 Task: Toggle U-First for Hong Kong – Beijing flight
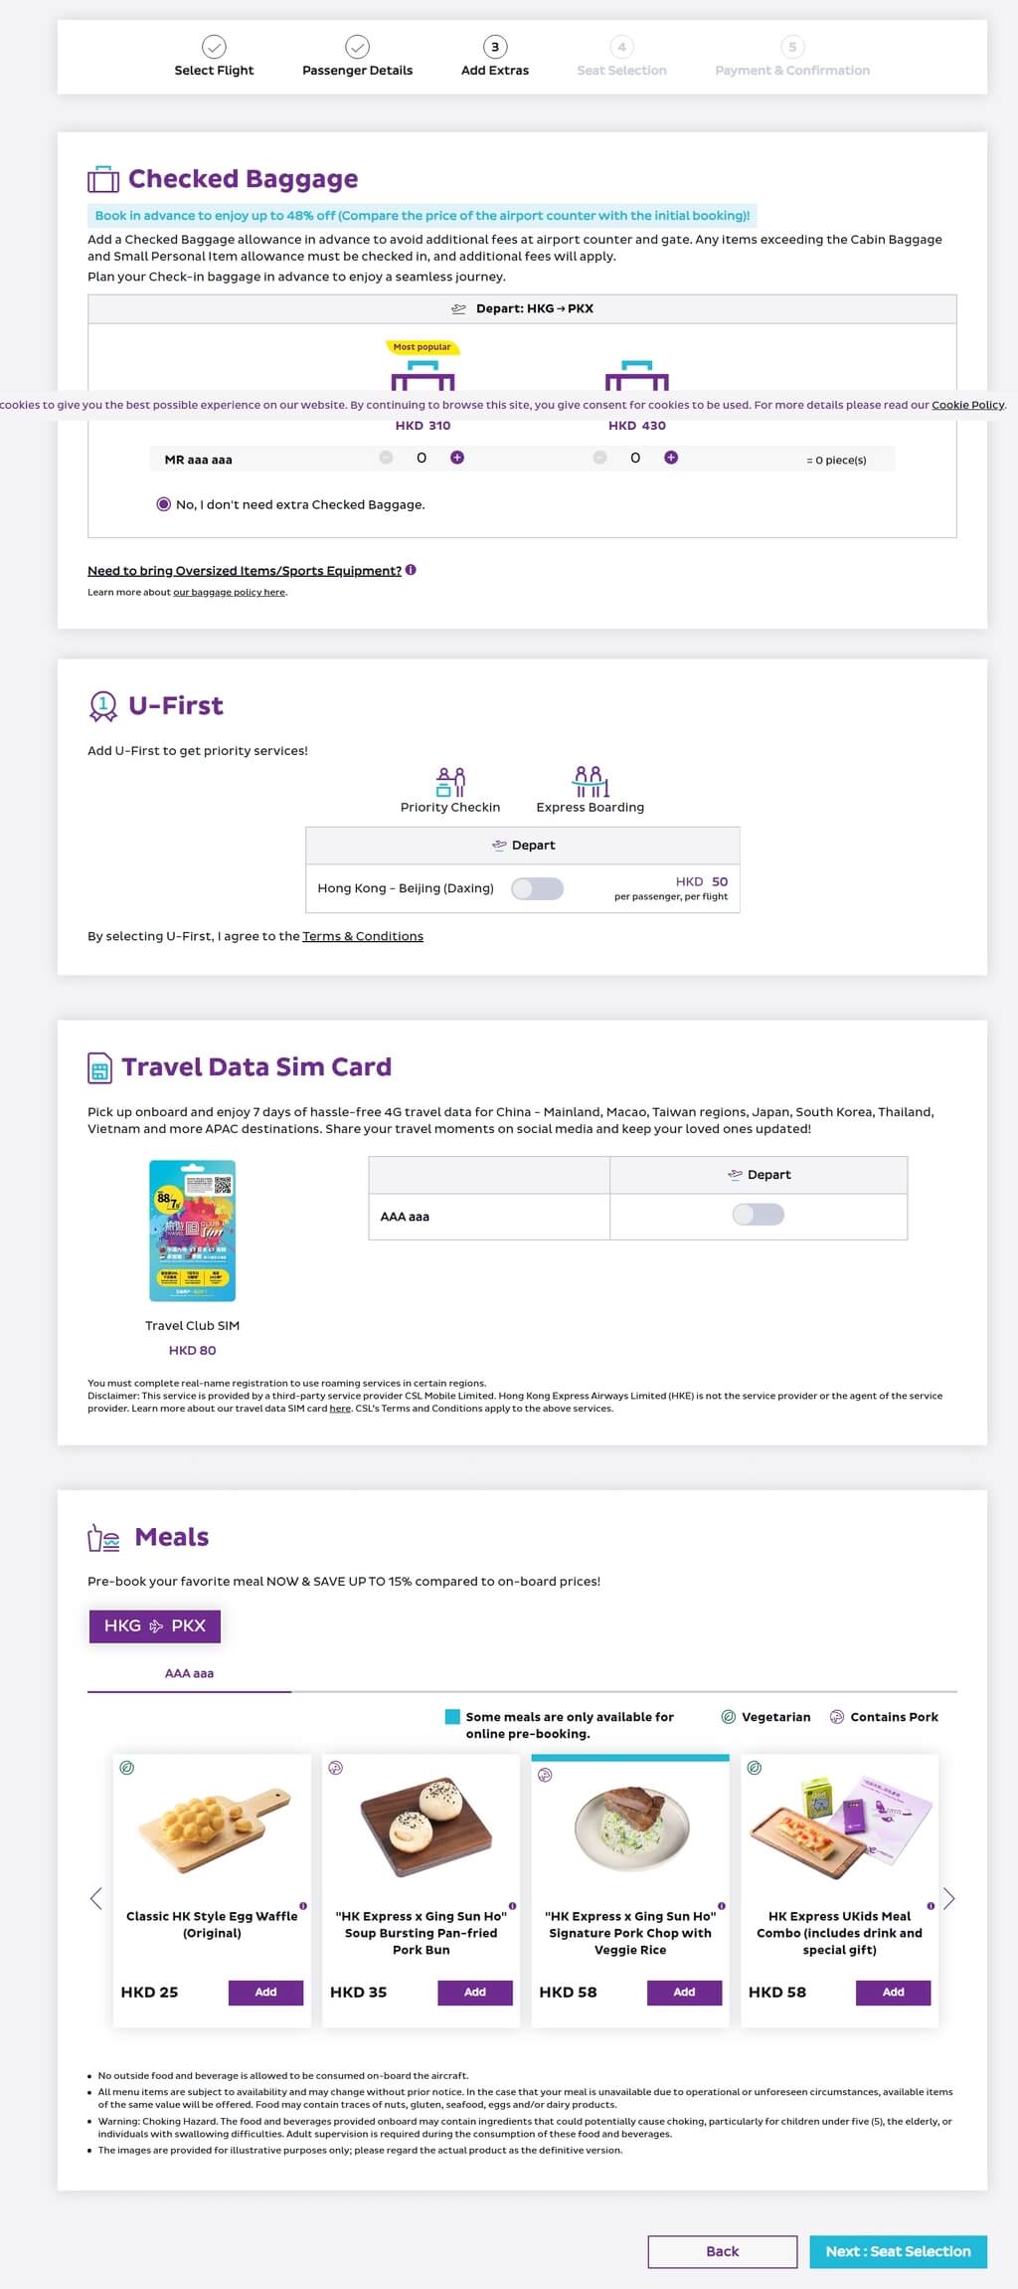click(537, 888)
